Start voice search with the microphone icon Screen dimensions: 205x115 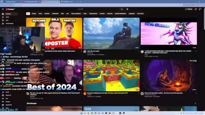127,9
